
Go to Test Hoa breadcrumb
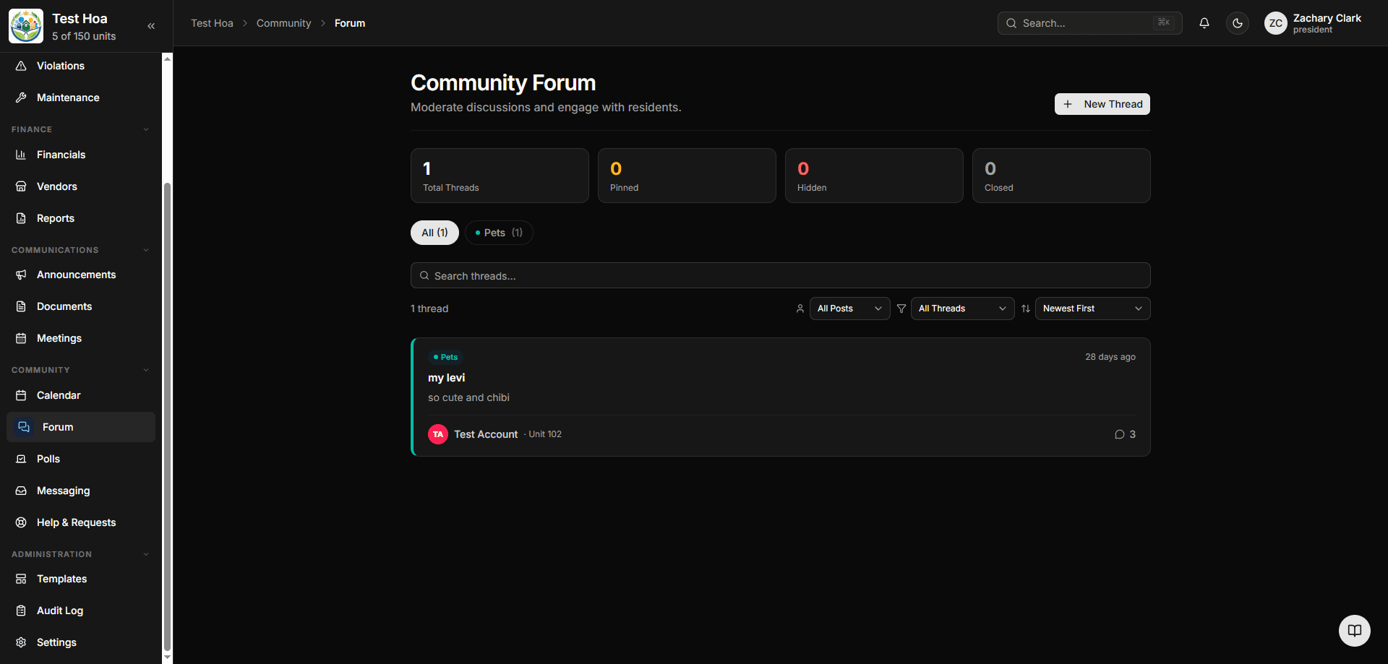click(x=212, y=23)
